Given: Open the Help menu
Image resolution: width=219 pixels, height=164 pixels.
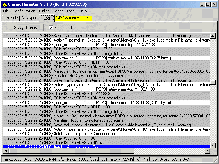Looking at the screenshot, I should [x=83, y=11].
